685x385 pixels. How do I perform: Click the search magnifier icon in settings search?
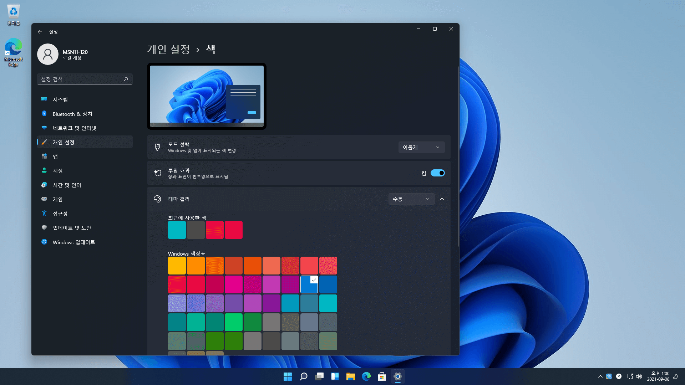pyautogui.click(x=126, y=79)
